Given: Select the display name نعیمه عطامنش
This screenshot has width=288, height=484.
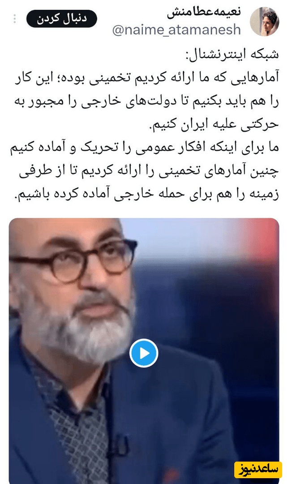Looking at the screenshot, I should [x=204, y=13].
